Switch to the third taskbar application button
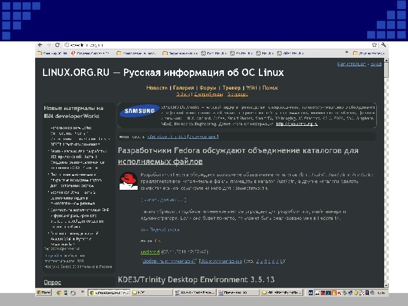Screen dimensions: 408x306 point(194,293)
